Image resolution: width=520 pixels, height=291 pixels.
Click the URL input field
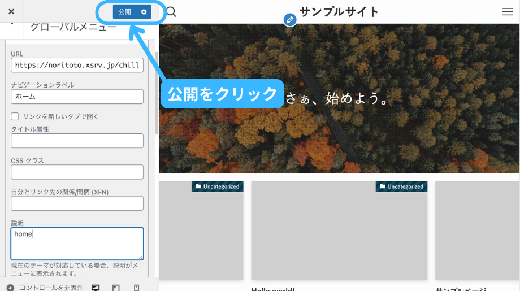point(77,65)
